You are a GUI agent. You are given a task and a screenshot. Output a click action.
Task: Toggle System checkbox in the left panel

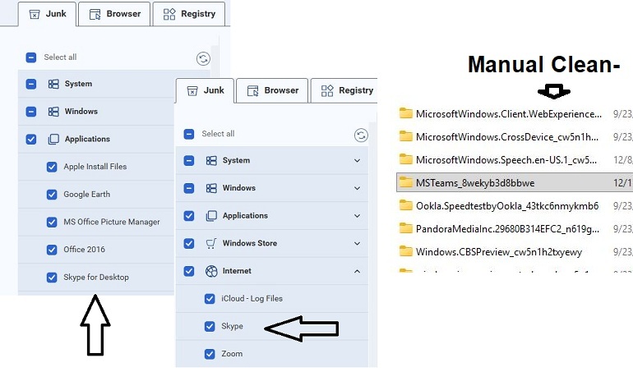click(31, 84)
